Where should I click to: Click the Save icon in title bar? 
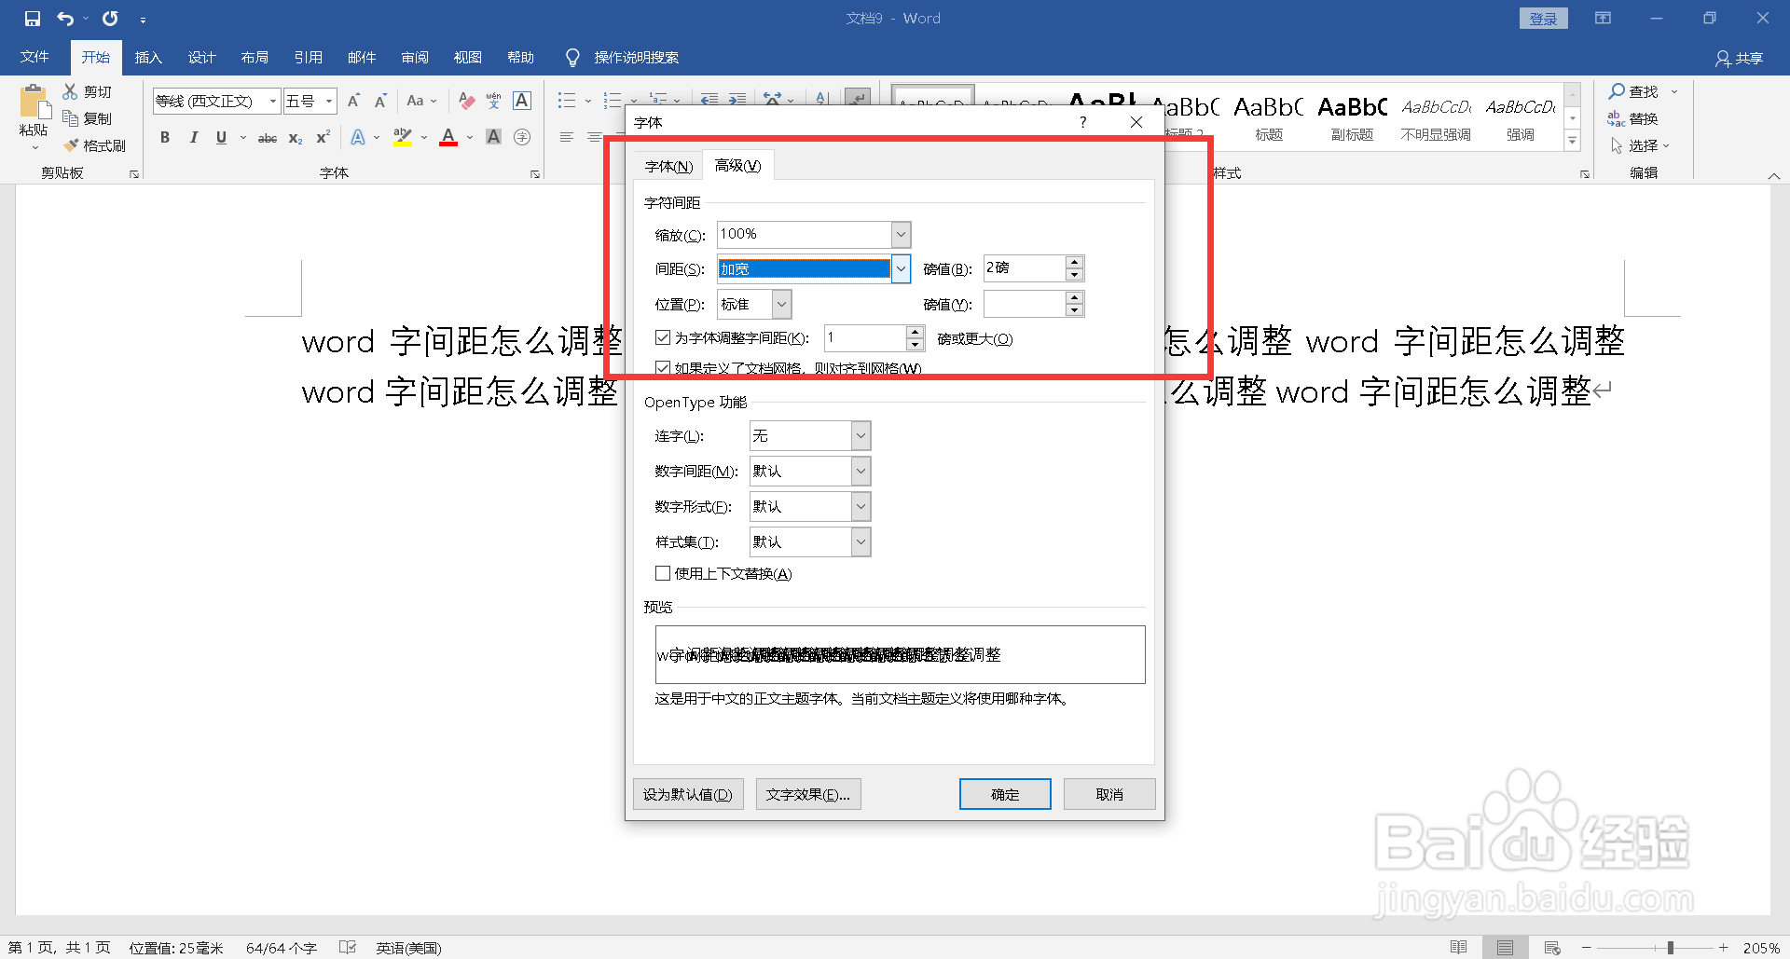coord(33,19)
